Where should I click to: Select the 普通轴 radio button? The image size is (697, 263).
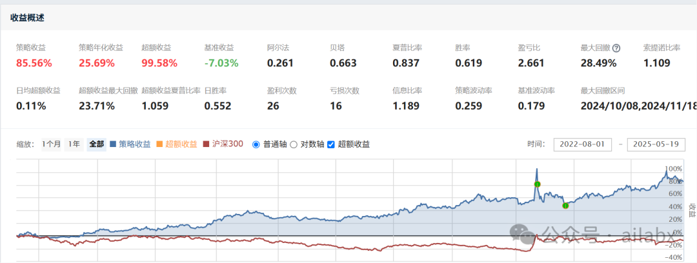pos(256,144)
